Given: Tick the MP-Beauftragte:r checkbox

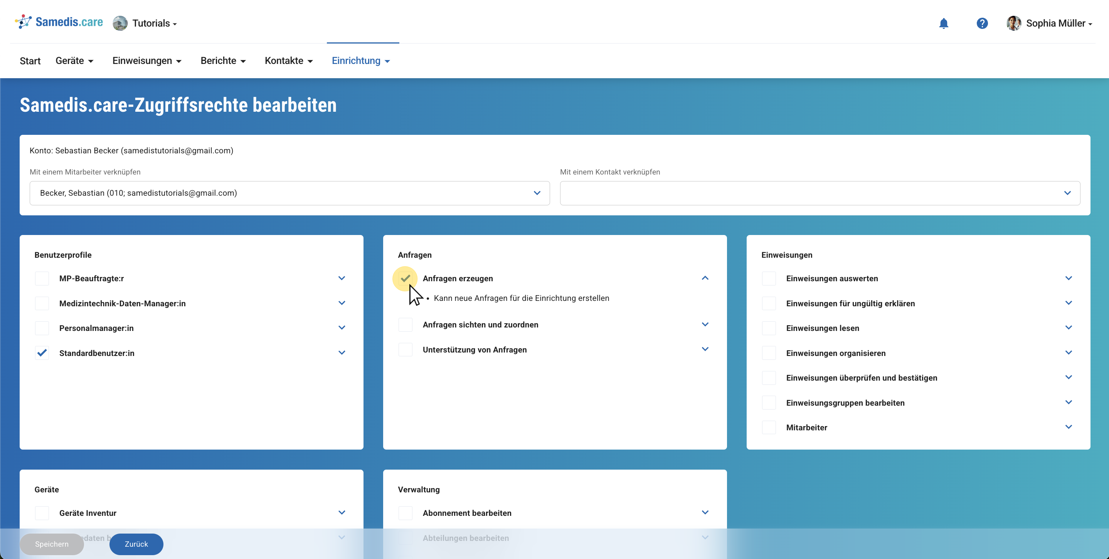Looking at the screenshot, I should pos(42,279).
